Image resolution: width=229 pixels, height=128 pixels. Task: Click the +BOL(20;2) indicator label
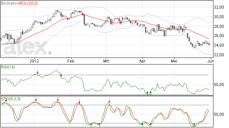tap(27, 3)
